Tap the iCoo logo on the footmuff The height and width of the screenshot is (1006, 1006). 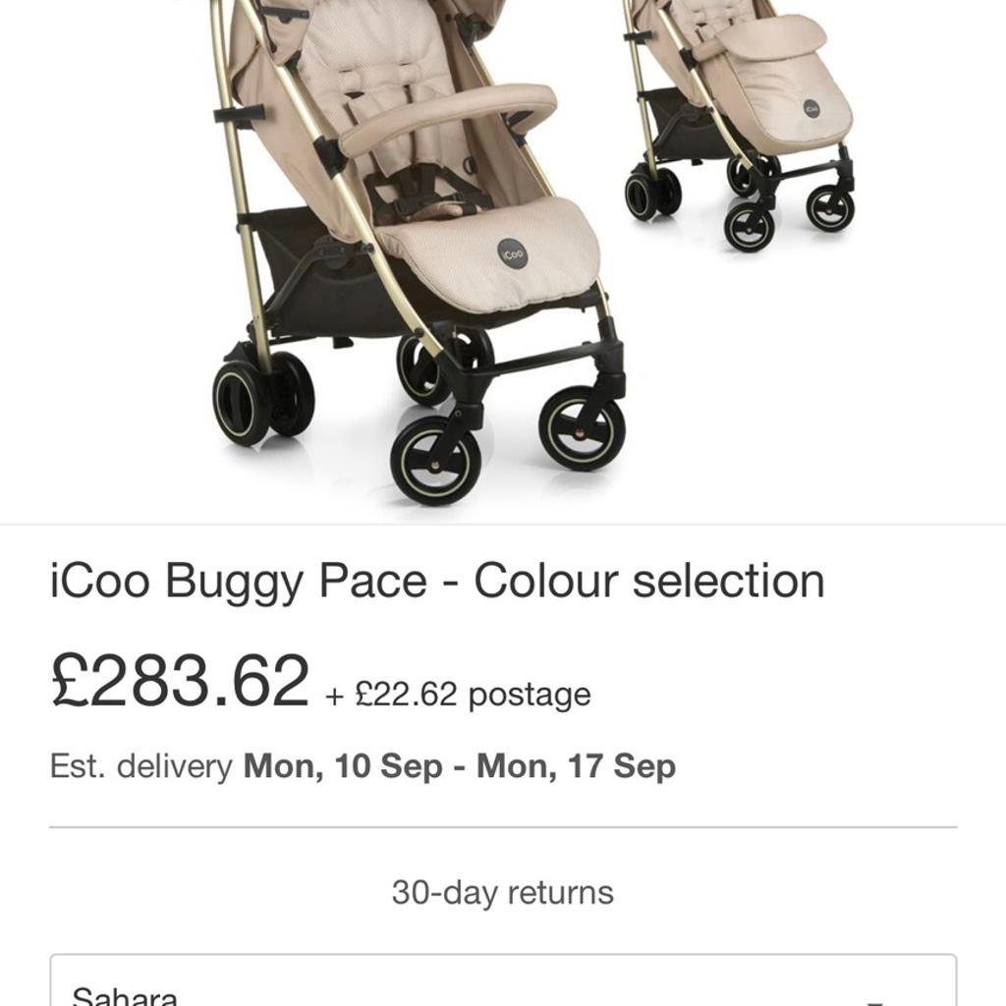[x=811, y=108]
